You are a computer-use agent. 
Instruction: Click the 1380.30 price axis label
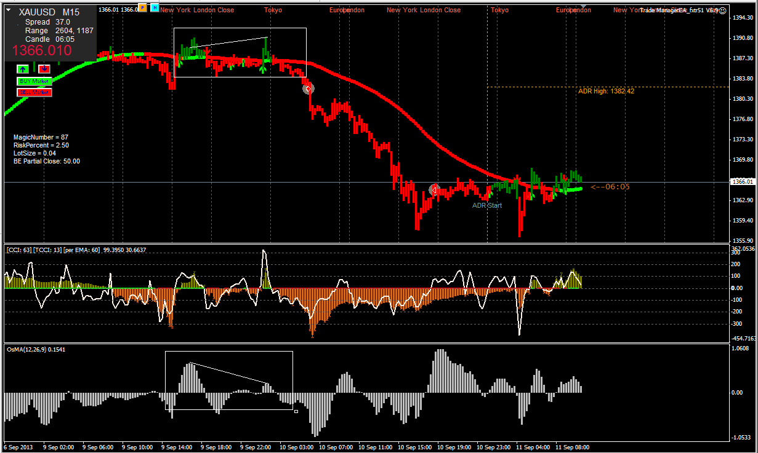coord(743,99)
